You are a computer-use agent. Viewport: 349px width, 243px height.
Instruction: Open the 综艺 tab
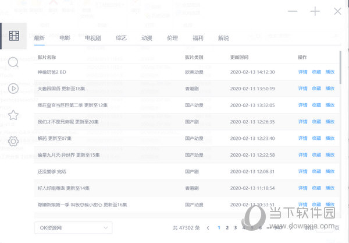121,38
